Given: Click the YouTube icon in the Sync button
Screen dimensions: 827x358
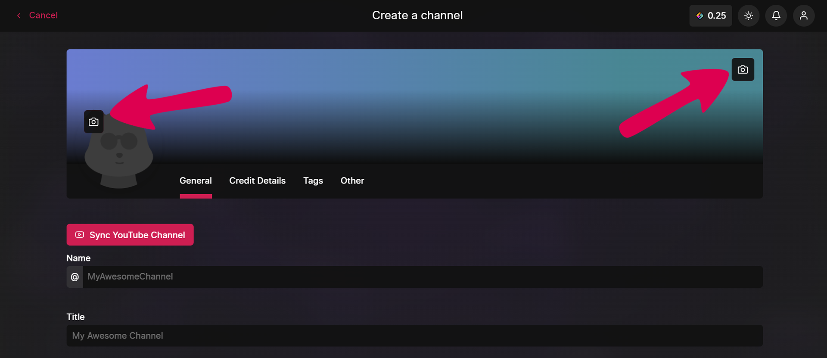Looking at the screenshot, I should [x=80, y=235].
